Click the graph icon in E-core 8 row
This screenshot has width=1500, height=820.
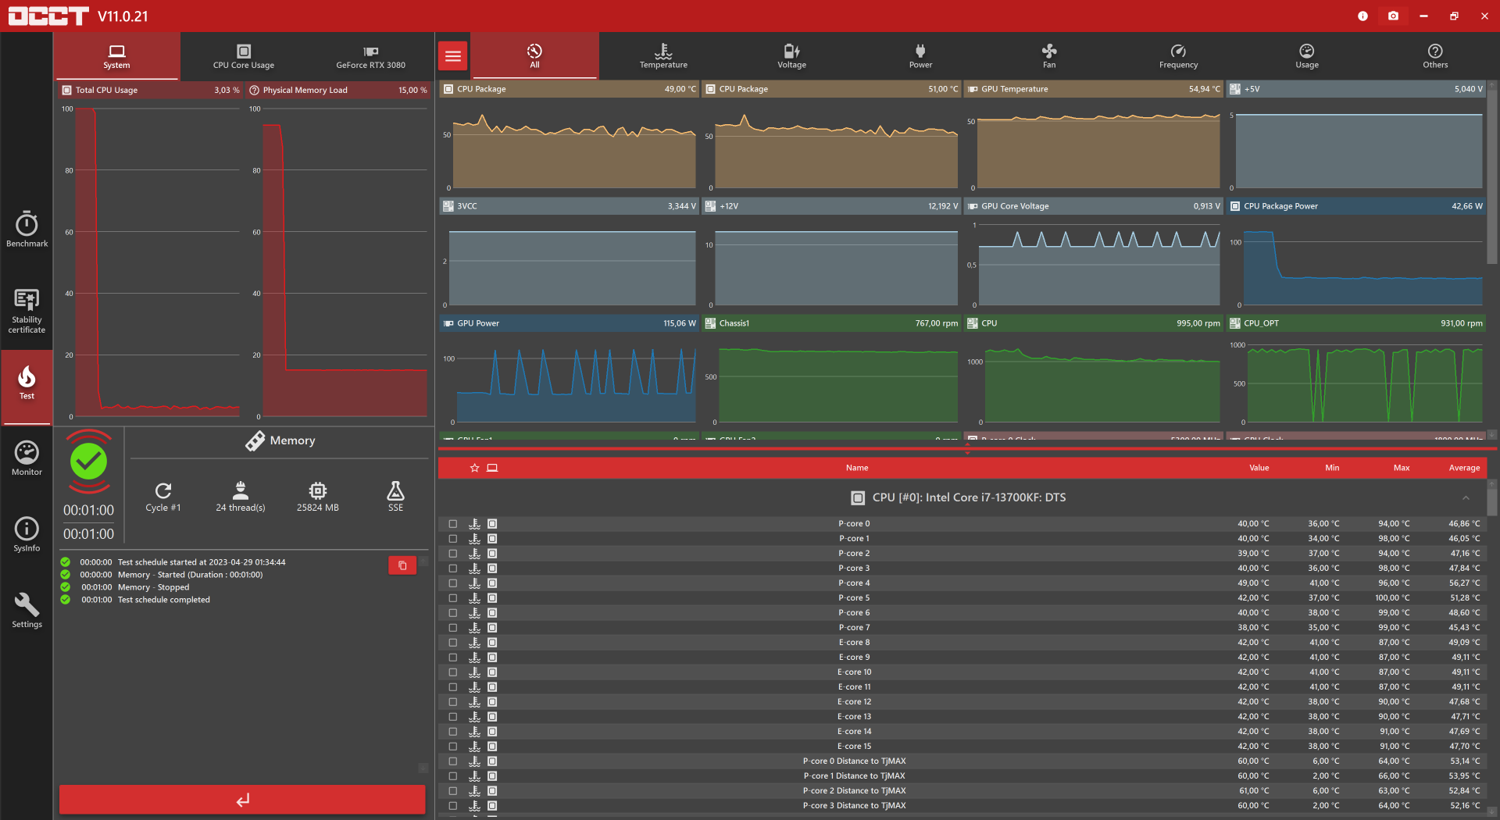point(474,643)
